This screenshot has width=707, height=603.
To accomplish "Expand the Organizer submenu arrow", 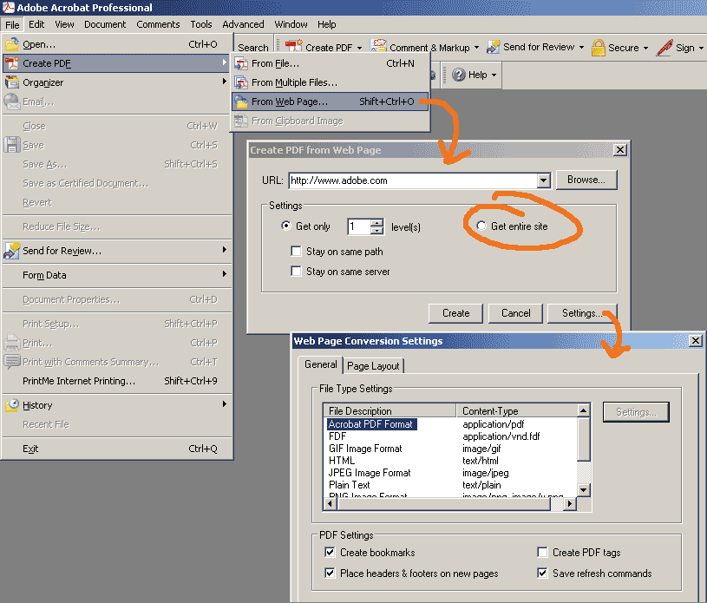I will 224,82.
